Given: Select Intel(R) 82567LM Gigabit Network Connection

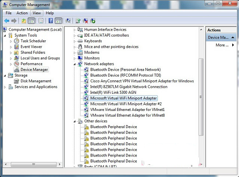Looking at the screenshot, I should coord(129,87).
